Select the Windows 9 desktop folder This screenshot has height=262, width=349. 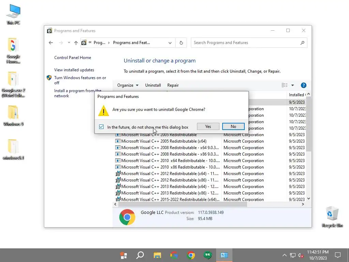13,116
